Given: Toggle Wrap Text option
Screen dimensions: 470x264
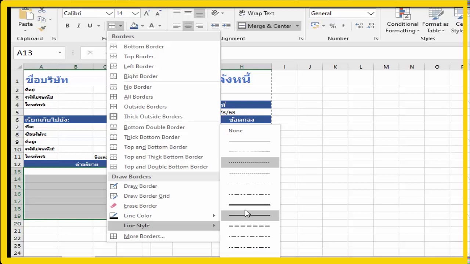Looking at the screenshot, I should 257,13.
